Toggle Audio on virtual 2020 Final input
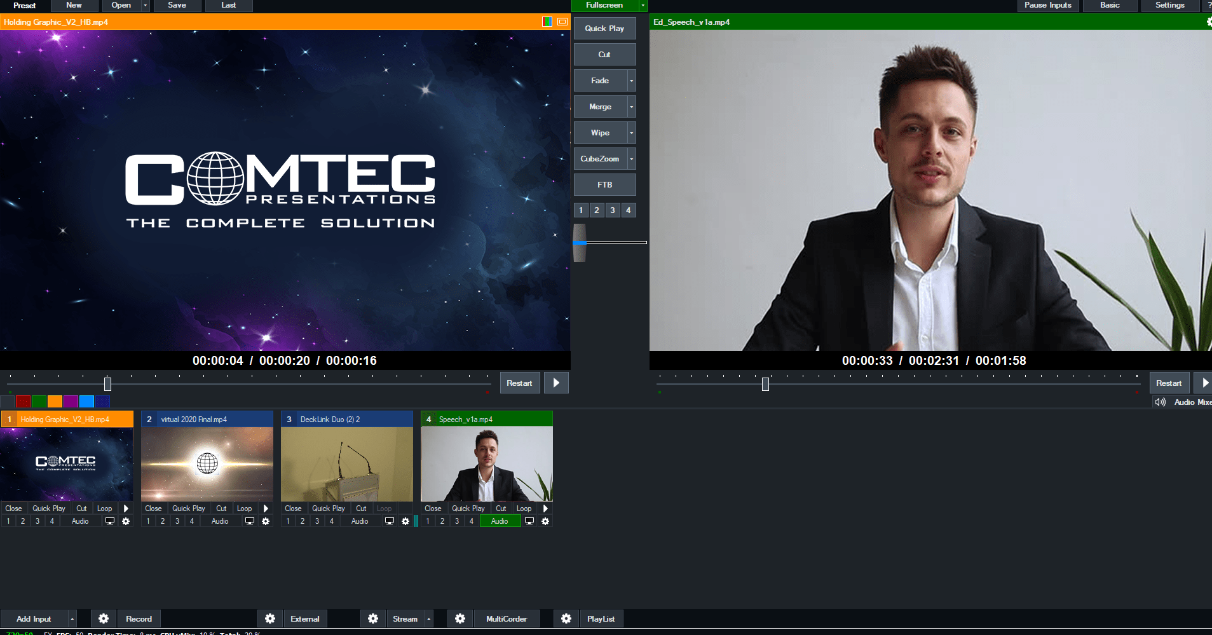The height and width of the screenshot is (635, 1212). [x=220, y=521]
